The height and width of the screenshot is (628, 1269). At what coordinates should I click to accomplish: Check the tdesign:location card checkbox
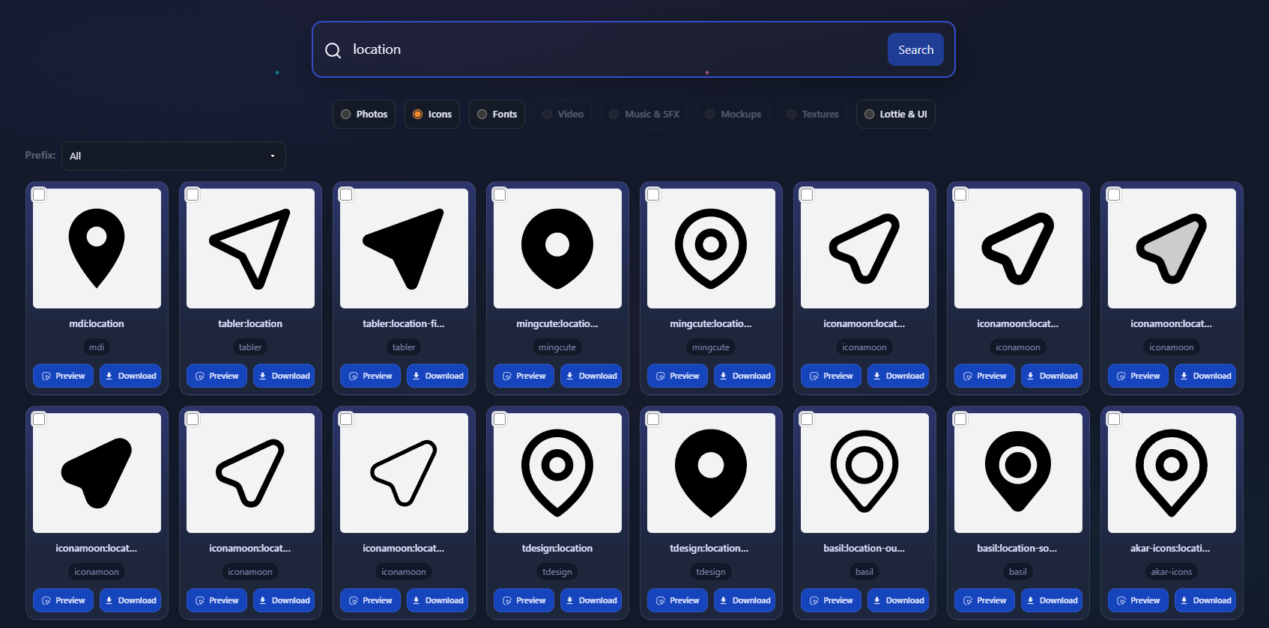500,419
